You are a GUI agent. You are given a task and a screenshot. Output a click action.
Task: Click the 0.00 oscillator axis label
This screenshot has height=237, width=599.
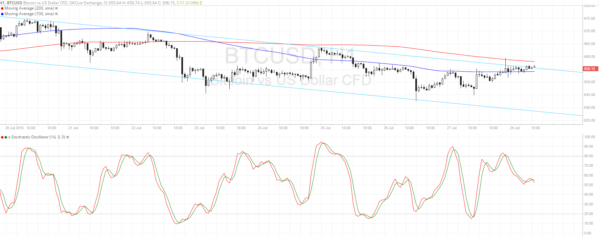588,233
